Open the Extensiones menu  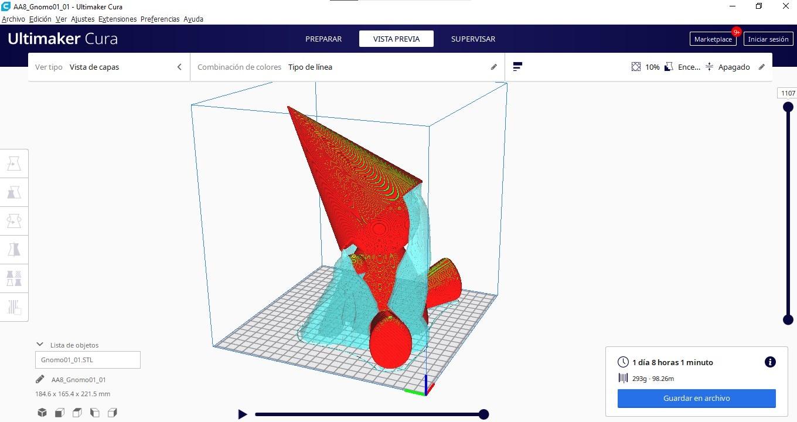coord(117,19)
